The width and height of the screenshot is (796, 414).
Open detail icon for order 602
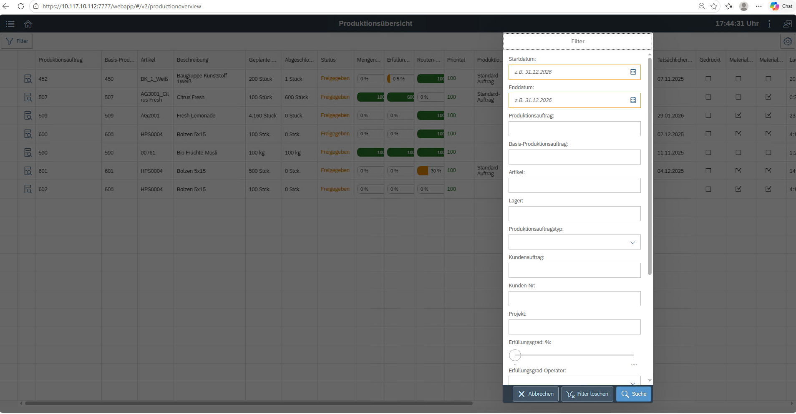pyautogui.click(x=28, y=189)
